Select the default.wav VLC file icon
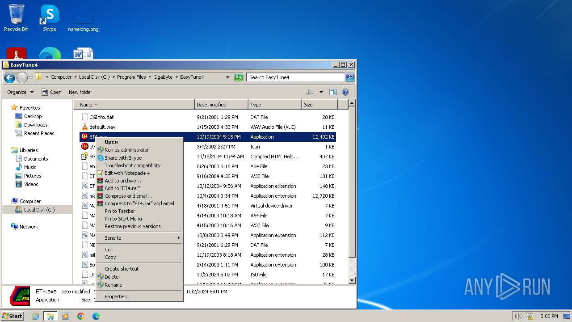Image resolution: width=572 pixels, height=322 pixels. pyautogui.click(x=85, y=127)
